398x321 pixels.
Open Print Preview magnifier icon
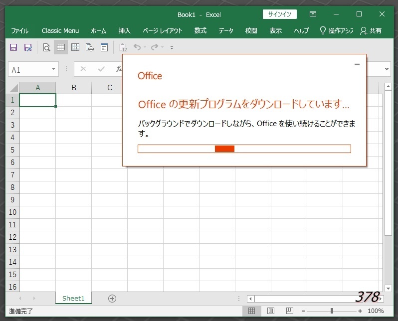pos(46,47)
